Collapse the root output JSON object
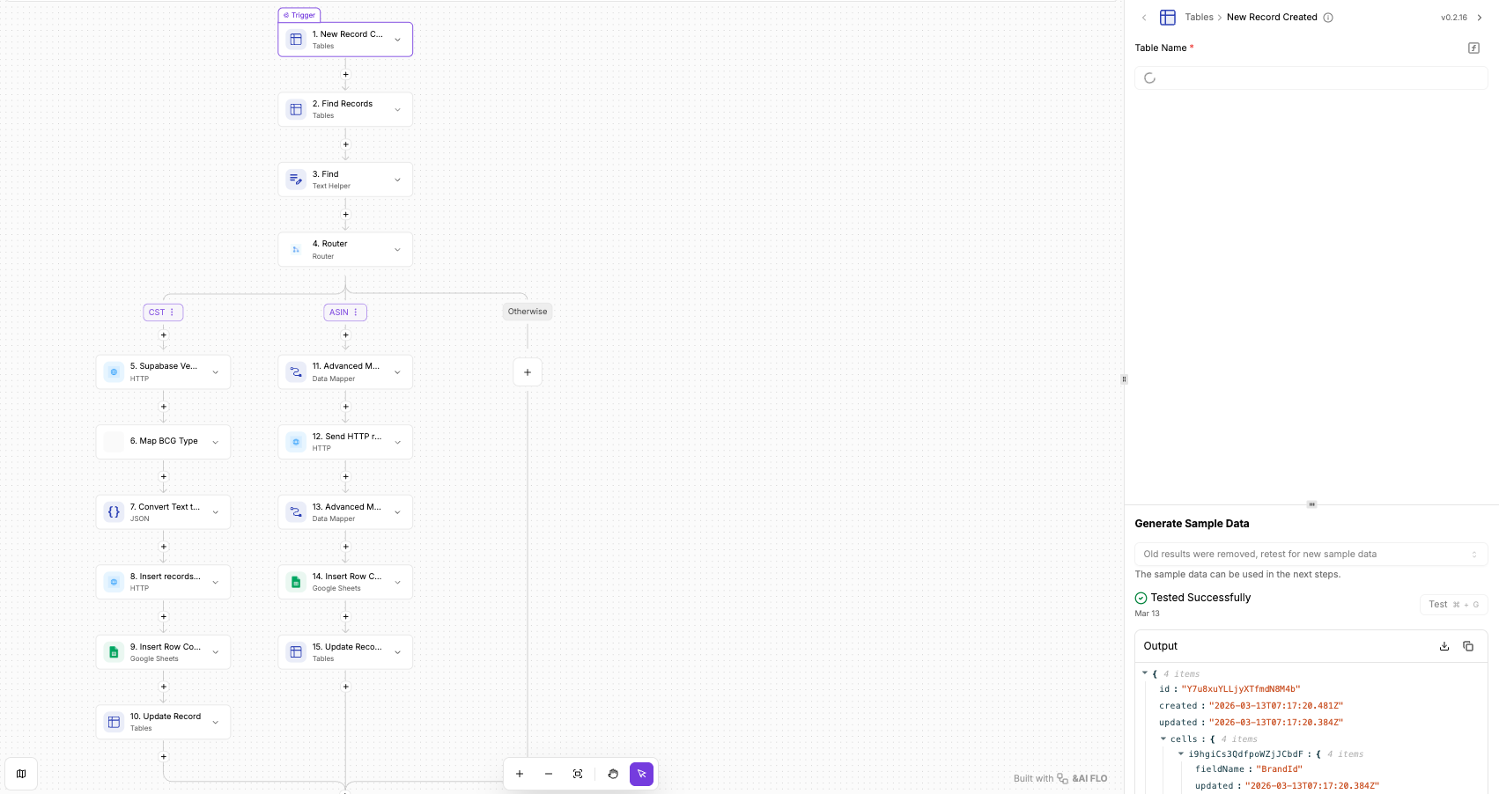Screen dimensions: 1499x794 (1145, 673)
